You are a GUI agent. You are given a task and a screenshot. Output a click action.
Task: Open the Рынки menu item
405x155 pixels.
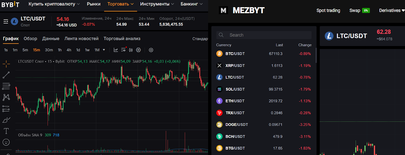point(94,4)
